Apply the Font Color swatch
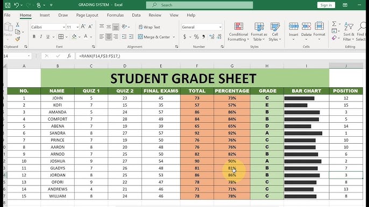 click(86, 36)
